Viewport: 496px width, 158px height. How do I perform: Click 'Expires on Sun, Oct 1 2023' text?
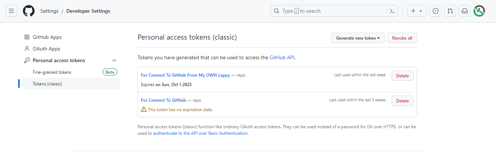166,84
